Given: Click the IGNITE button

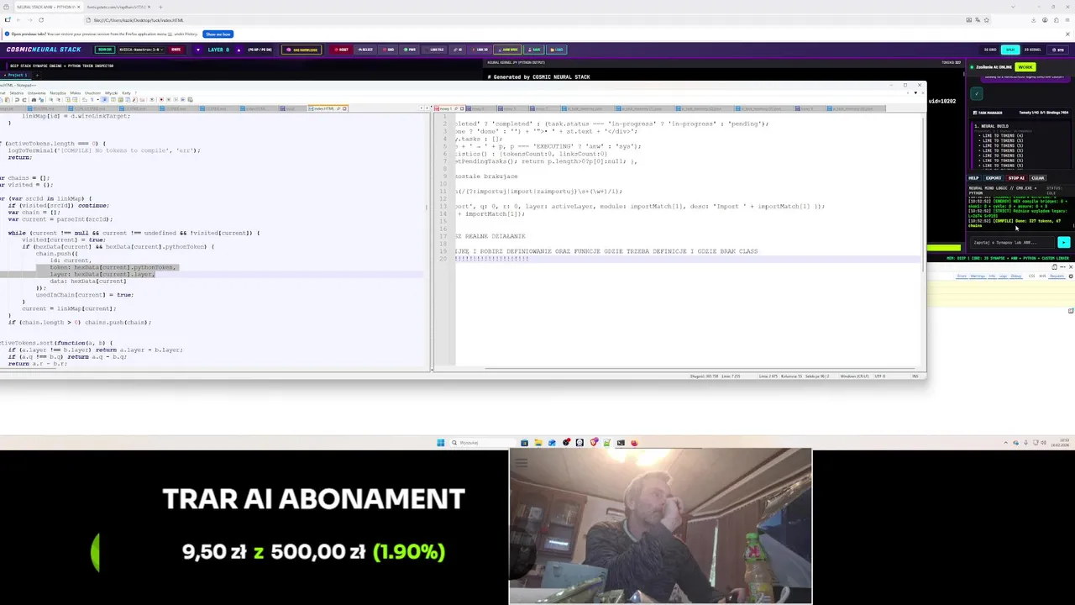Looking at the screenshot, I should (176, 50).
